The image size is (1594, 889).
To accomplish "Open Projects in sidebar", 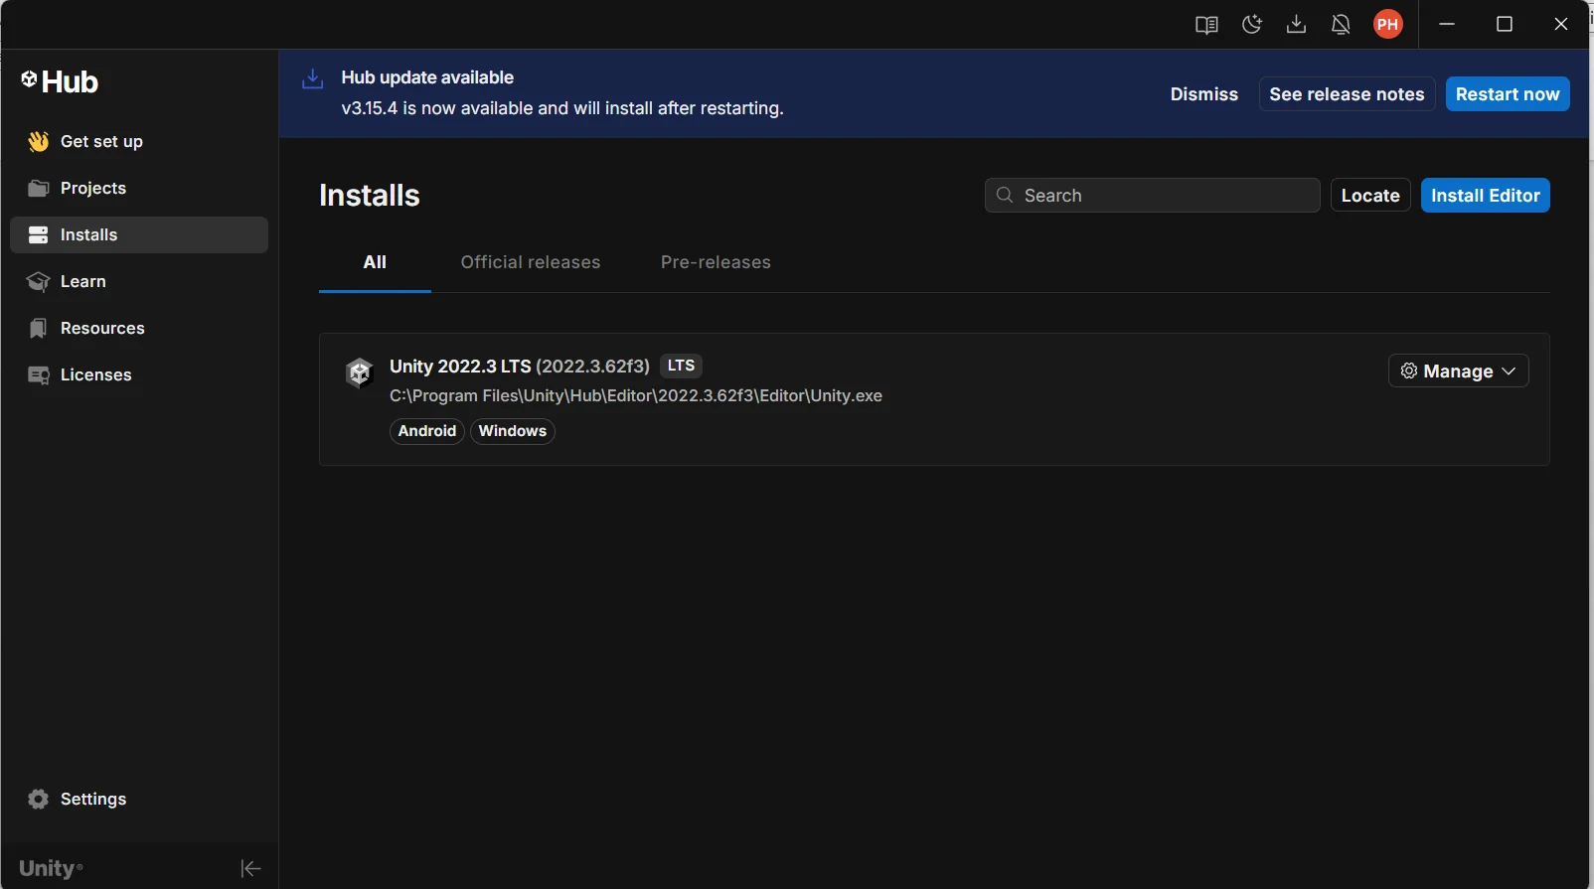I will (x=139, y=188).
